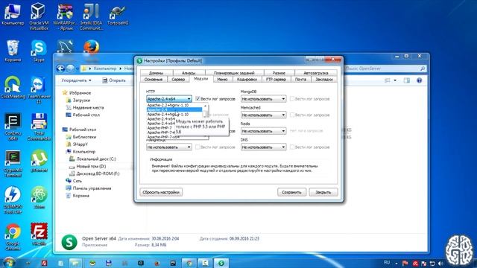Launch the Atom editor desktop icon
Viewport: 477px width, 268px height.
coord(39,197)
